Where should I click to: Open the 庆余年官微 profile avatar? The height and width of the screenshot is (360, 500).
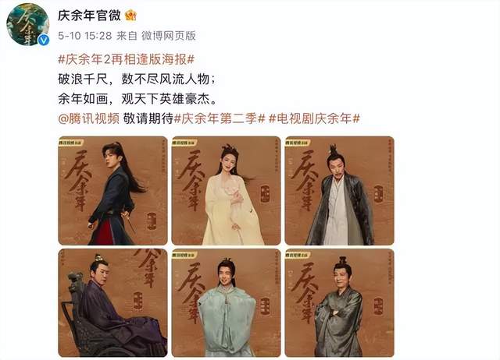click(x=28, y=24)
